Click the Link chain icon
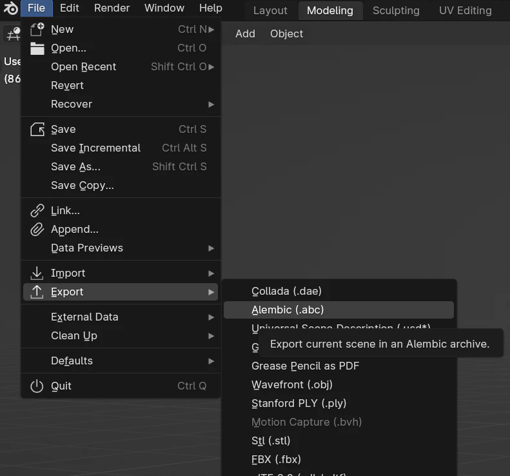 tap(37, 210)
